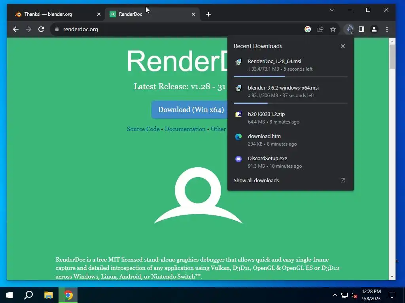Click the padlock site info icon
Screen dimensions: 405x303
point(57,29)
